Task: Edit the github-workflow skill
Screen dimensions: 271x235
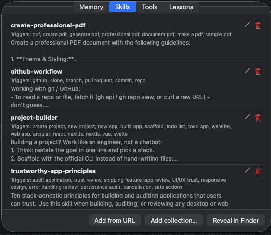Action: click(x=247, y=71)
